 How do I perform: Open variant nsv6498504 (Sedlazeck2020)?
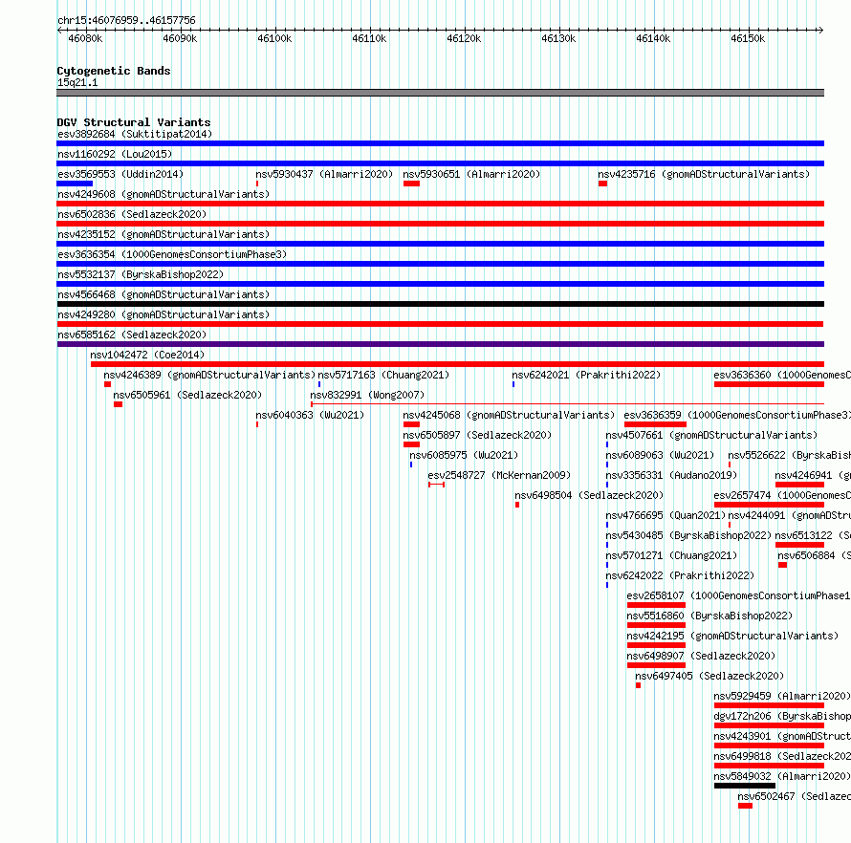(589, 495)
